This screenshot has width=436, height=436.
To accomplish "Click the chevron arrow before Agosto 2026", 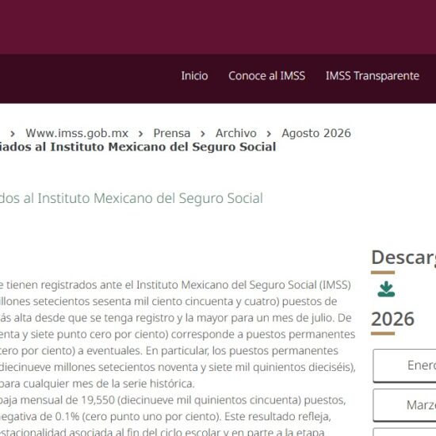I will click(269, 134).
